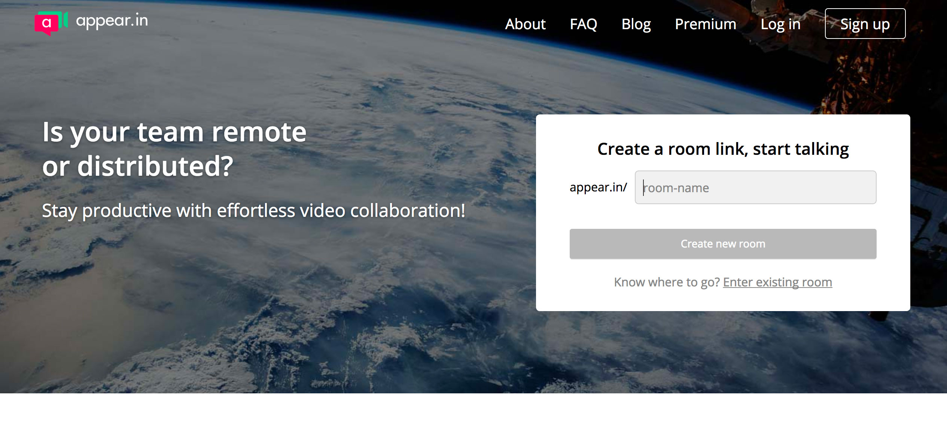Click the Log in link
947x427 pixels.
pyautogui.click(x=780, y=24)
